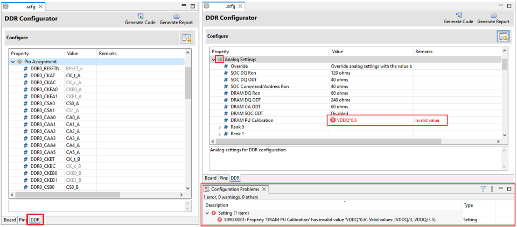Click the Analog Settings gear icon
The width and height of the screenshot is (517, 227).
click(220, 60)
